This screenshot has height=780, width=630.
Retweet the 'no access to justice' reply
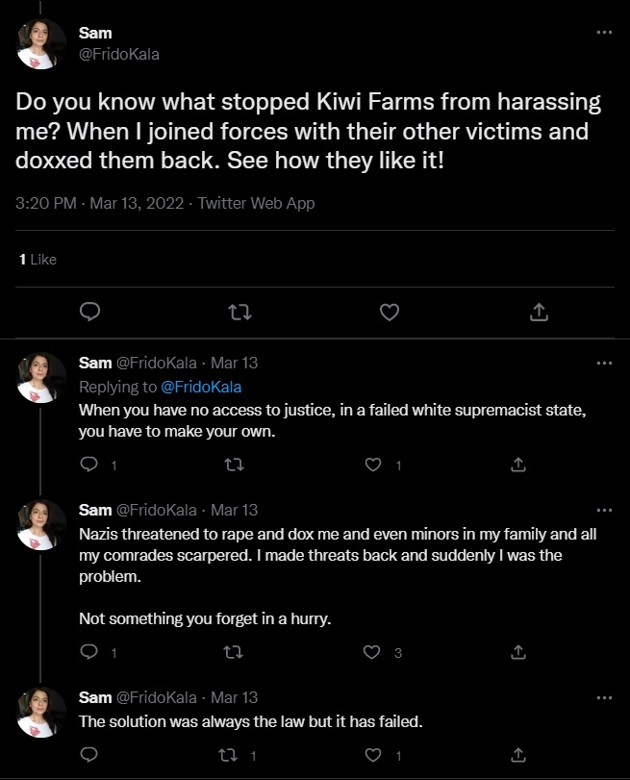coord(234,465)
